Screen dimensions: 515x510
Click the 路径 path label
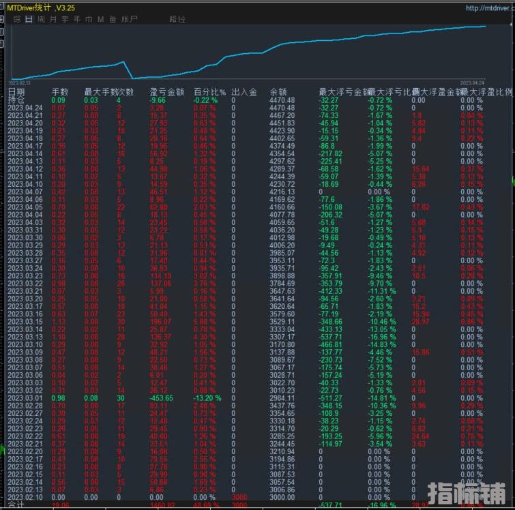tap(177, 19)
